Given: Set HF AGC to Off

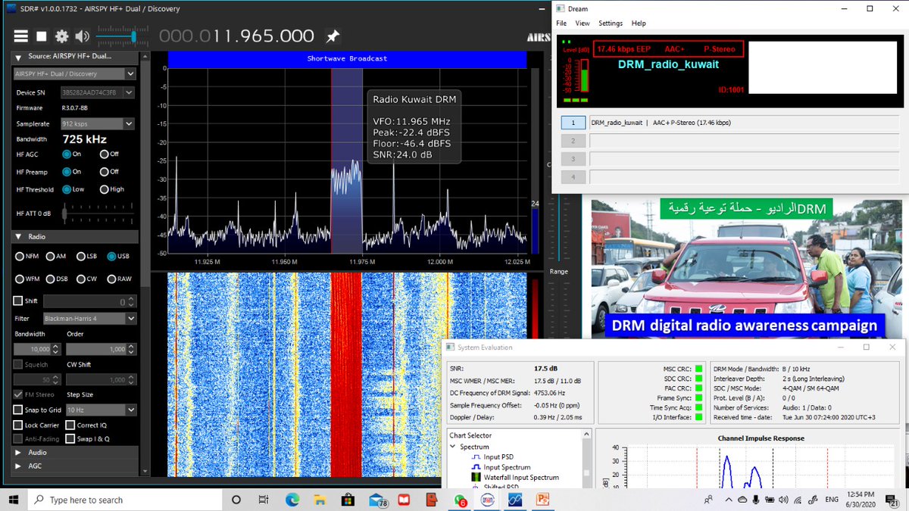Looking at the screenshot, I should click(x=104, y=154).
